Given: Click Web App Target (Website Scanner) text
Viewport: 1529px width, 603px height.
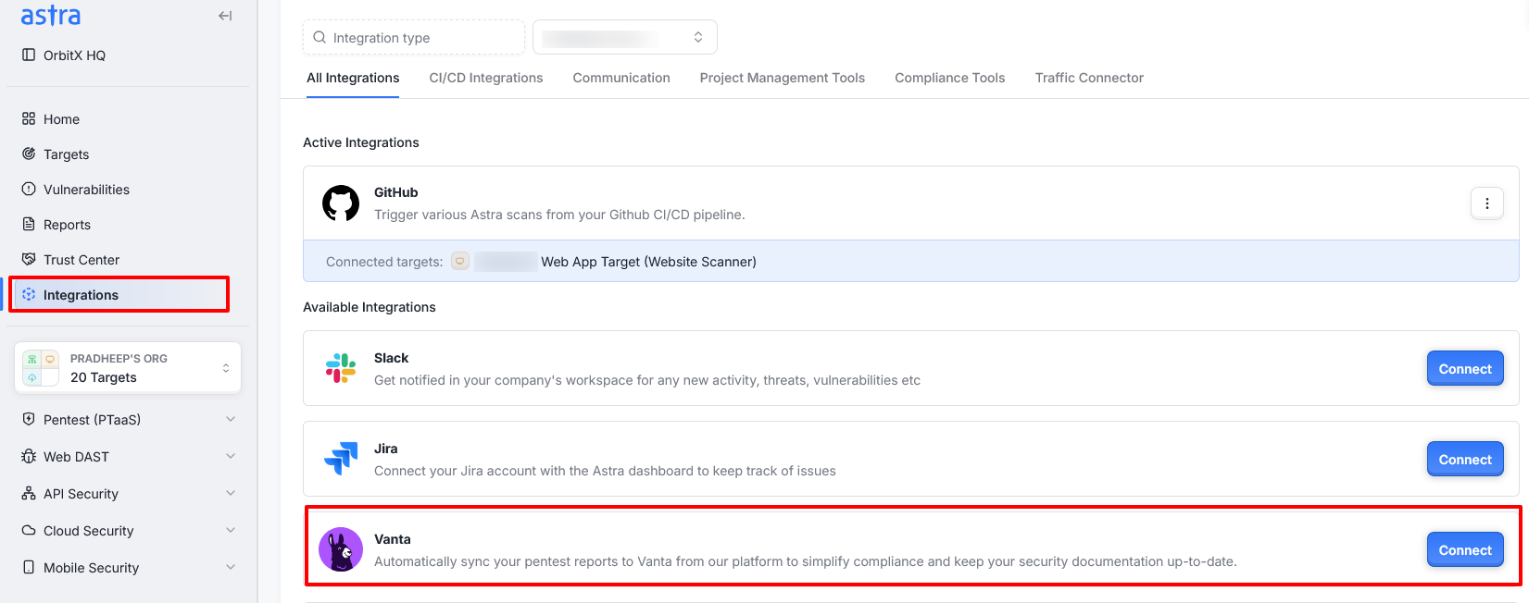Looking at the screenshot, I should tap(648, 262).
